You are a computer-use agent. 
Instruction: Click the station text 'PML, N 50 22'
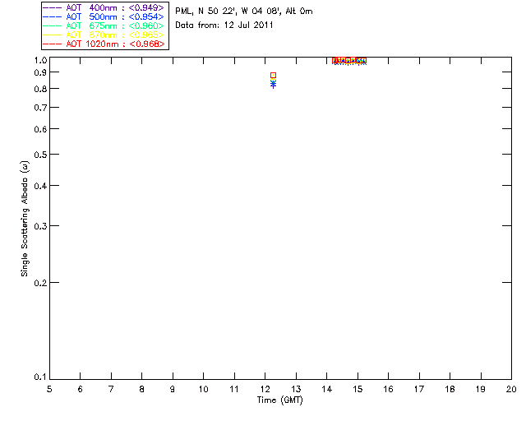click(205, 12)
